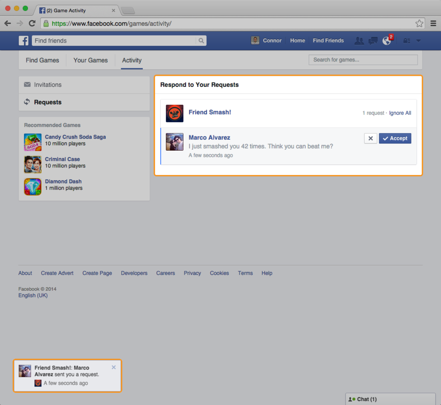Click Connor's profile picture in header
Viewport: 441px width, 405px height.
pos(255,40)
